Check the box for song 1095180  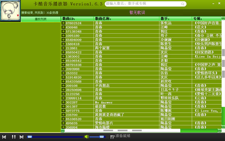tap(63, 36)
